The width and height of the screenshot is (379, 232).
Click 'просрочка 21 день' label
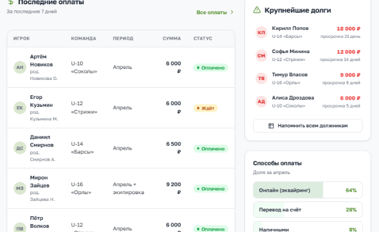(x=340, y=37)
